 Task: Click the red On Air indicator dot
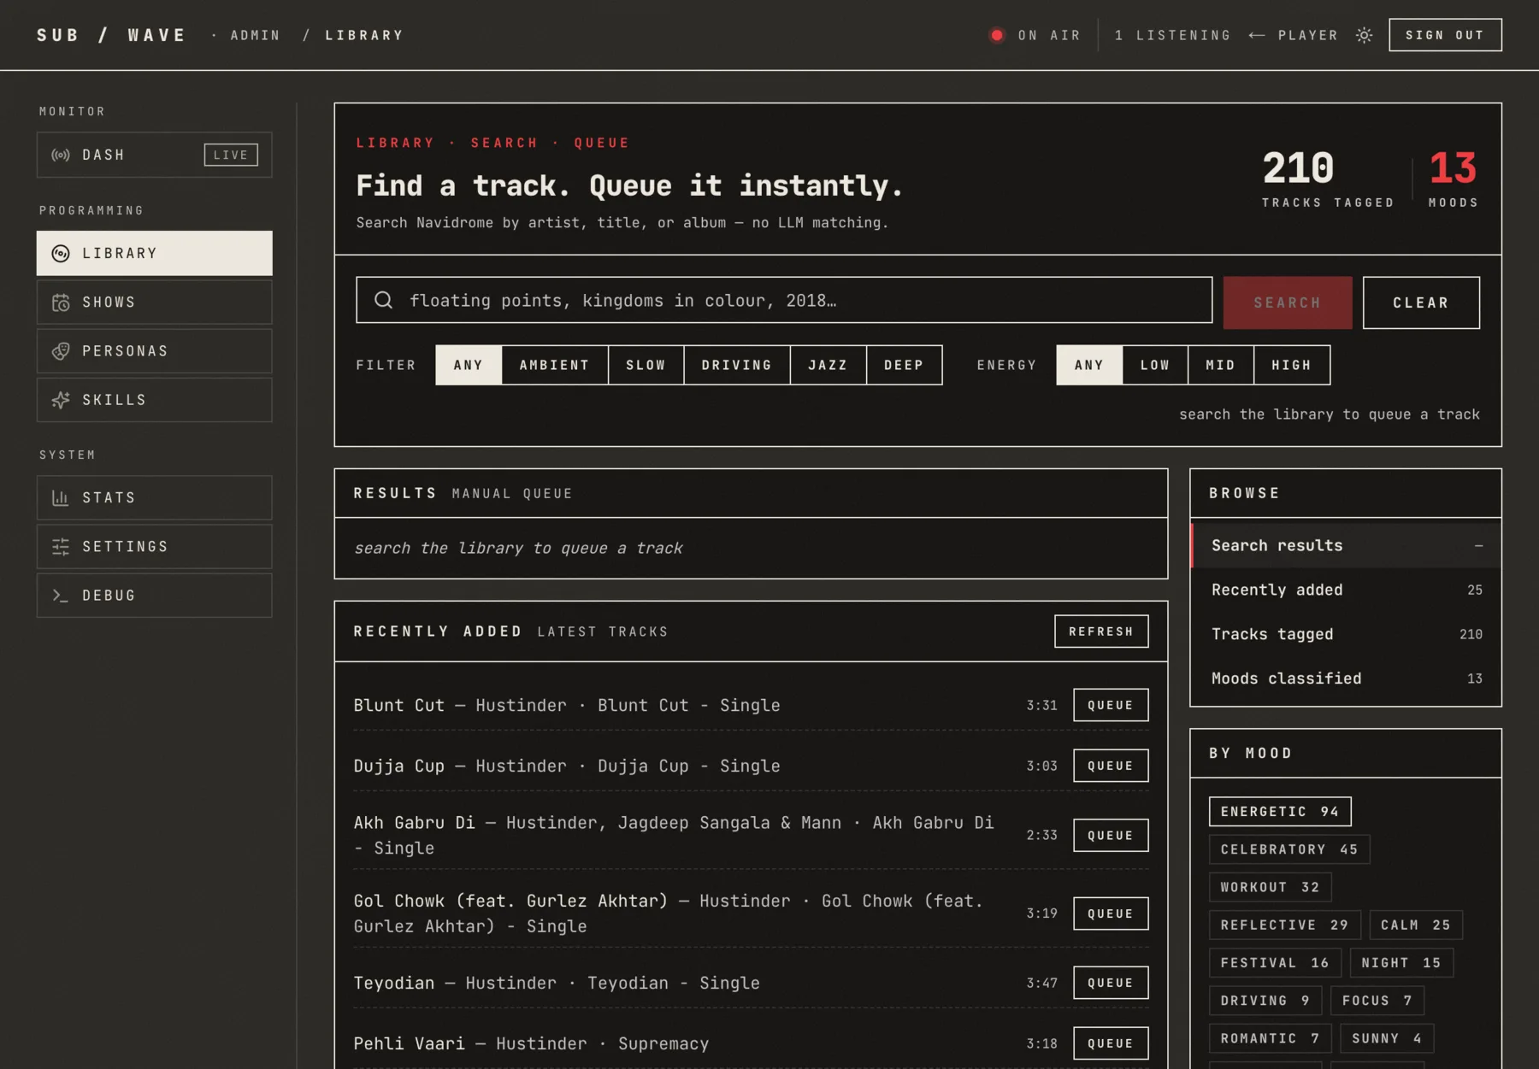coord(997,35)
